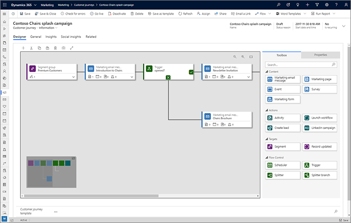Pick the Scheduler toolbox tile

(282, 165)
